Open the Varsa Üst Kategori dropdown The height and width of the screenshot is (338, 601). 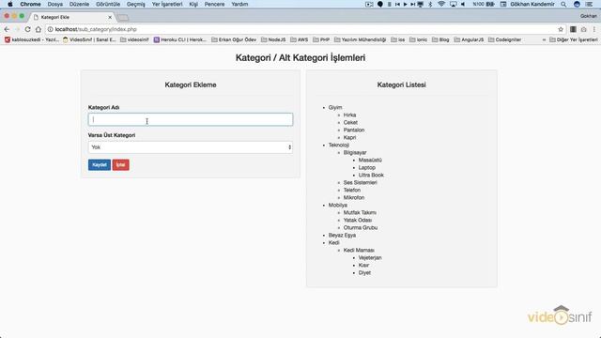point(191,147)
